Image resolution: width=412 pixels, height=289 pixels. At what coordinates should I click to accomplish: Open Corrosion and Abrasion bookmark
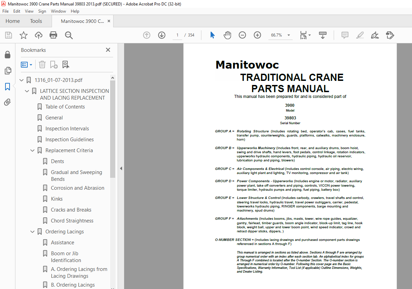coord(78,188)
